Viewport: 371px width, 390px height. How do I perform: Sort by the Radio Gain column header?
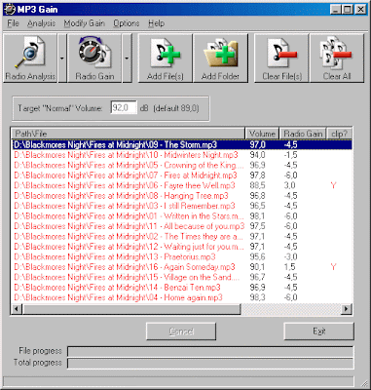click(303, 134)
